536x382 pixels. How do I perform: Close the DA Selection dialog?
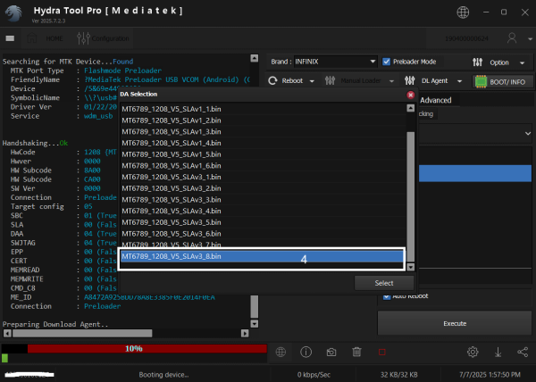click(411, 95)
